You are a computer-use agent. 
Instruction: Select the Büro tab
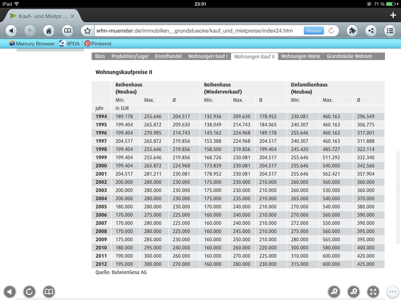[x=100, y=56]
